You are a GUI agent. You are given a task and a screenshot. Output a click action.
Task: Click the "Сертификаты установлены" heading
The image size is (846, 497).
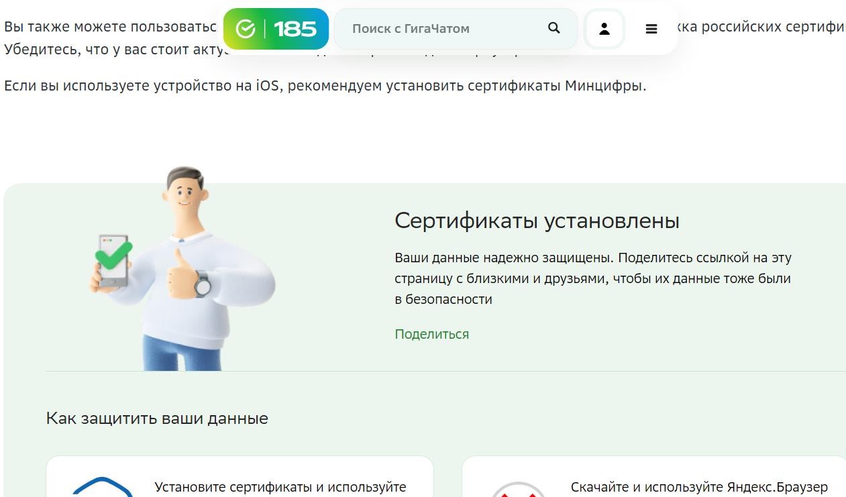point(537,221)
